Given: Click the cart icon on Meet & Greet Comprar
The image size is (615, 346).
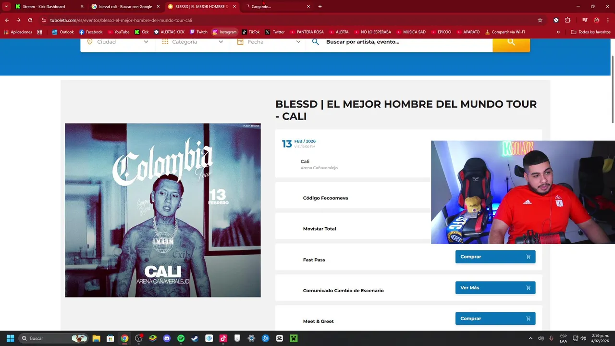Looking at the screenshot, I should (528, 319).
